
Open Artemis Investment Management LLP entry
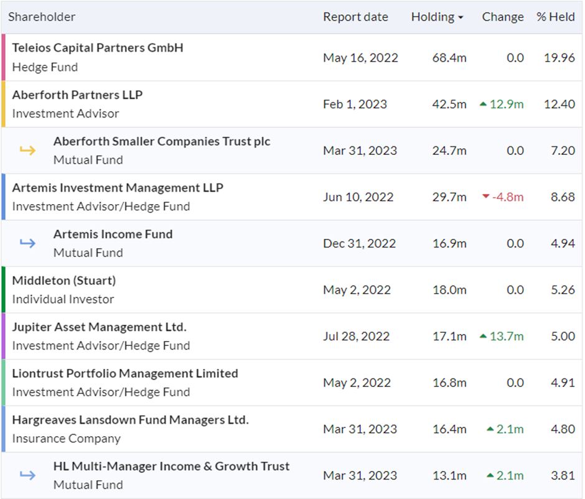(118, 187)
